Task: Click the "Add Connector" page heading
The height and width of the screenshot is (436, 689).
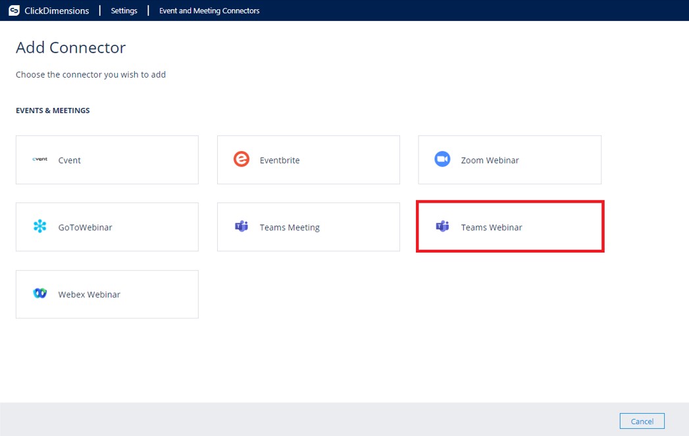Action: pos(71,47)
